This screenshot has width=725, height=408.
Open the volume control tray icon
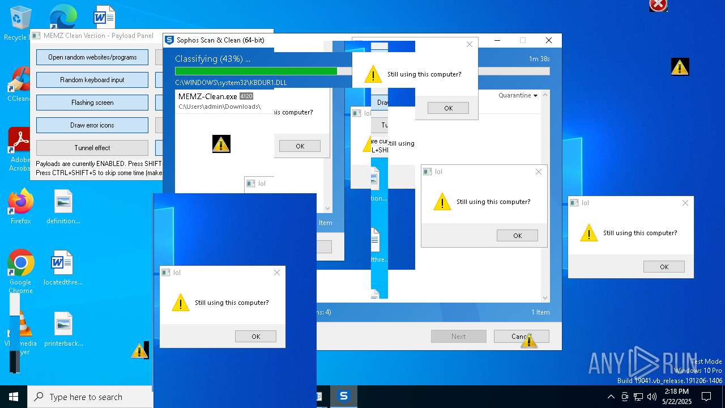tap(652, 397)
